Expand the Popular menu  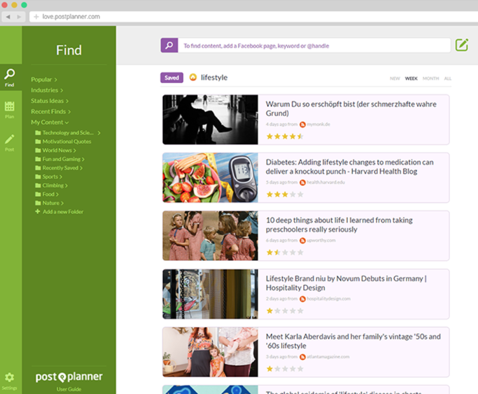(44, 80)
